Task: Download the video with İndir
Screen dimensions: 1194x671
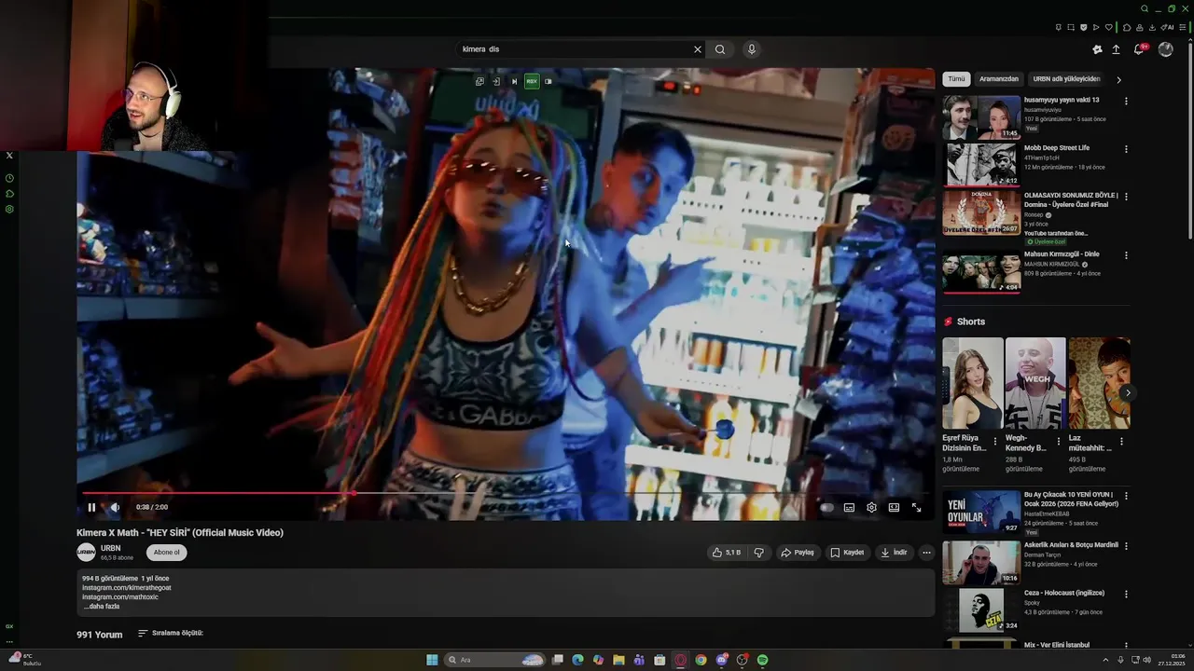Action: tap(894, 553)
